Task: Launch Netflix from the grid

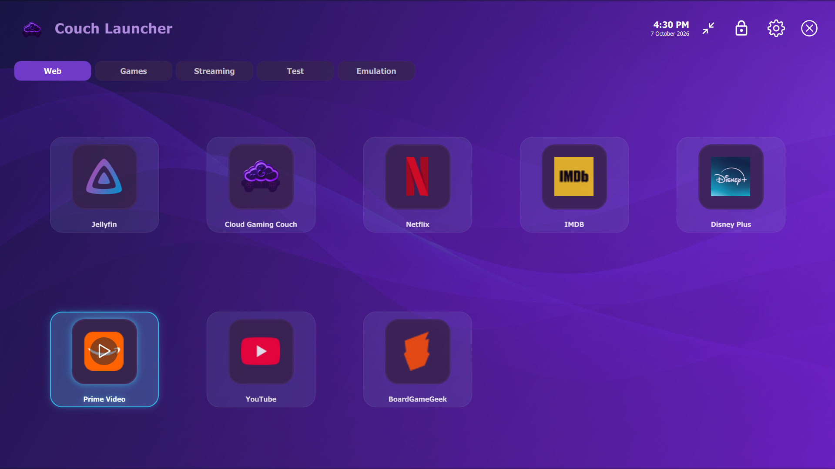Action: [417, 184]
